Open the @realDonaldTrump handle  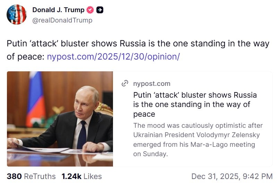[x=62, y=20]
